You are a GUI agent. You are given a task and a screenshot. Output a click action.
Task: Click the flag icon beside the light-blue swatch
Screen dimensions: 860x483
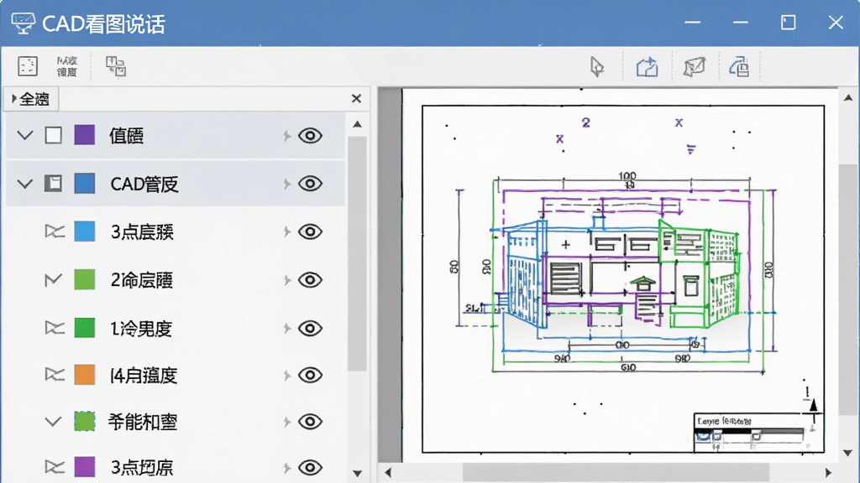click(x=55, y=231)
